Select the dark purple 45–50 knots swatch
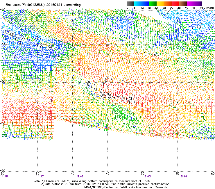 point(198,3)
